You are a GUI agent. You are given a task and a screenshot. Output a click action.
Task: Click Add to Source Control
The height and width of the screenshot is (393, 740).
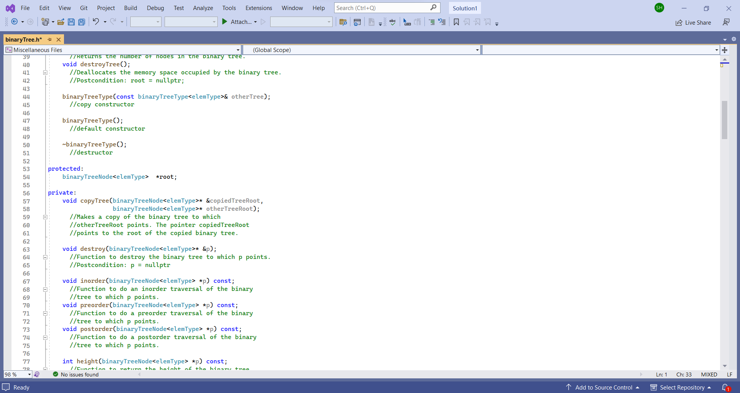pos(603,388)
